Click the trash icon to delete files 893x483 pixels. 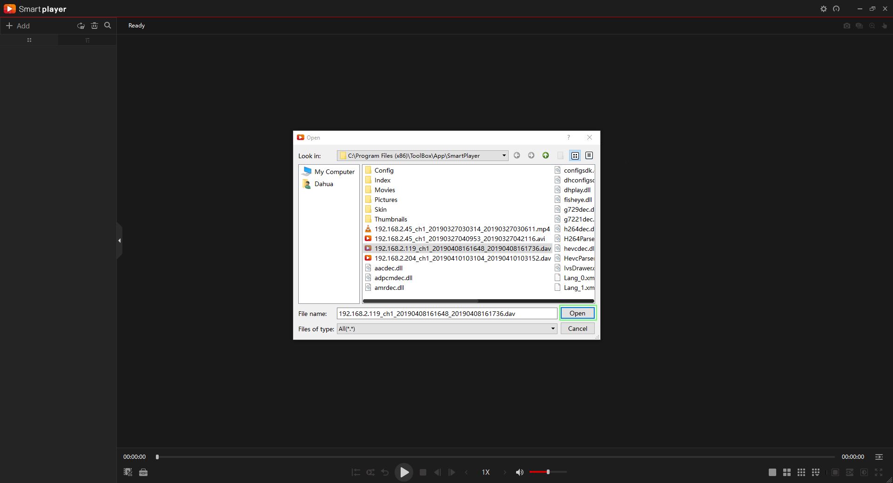click(x=94, y=26)
